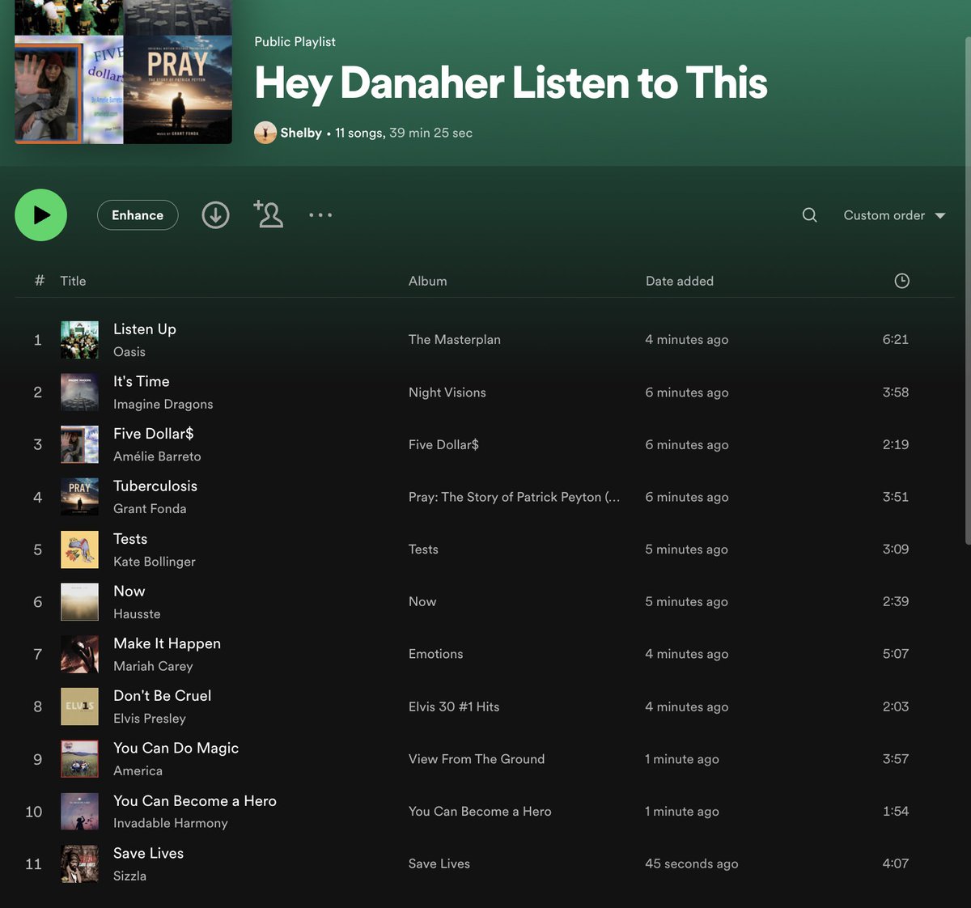Open artist America
Screen dimensions: 971x908
[138, 771]
